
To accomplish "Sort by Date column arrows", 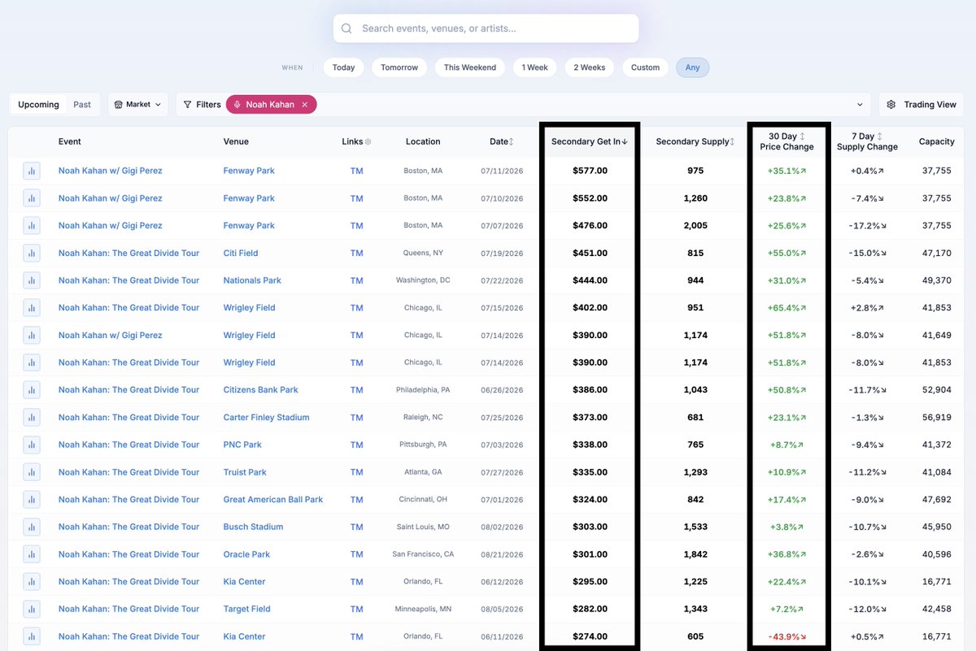I will coord(511,141).
